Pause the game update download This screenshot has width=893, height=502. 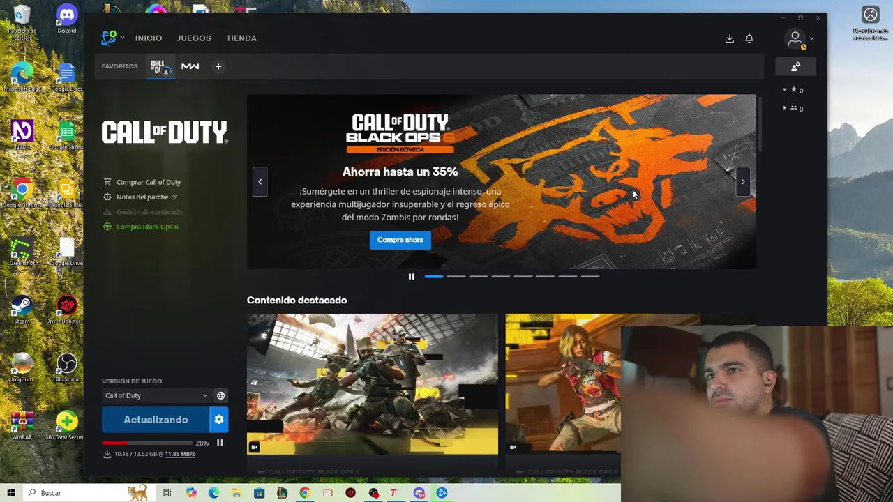(x=220, y=443)
